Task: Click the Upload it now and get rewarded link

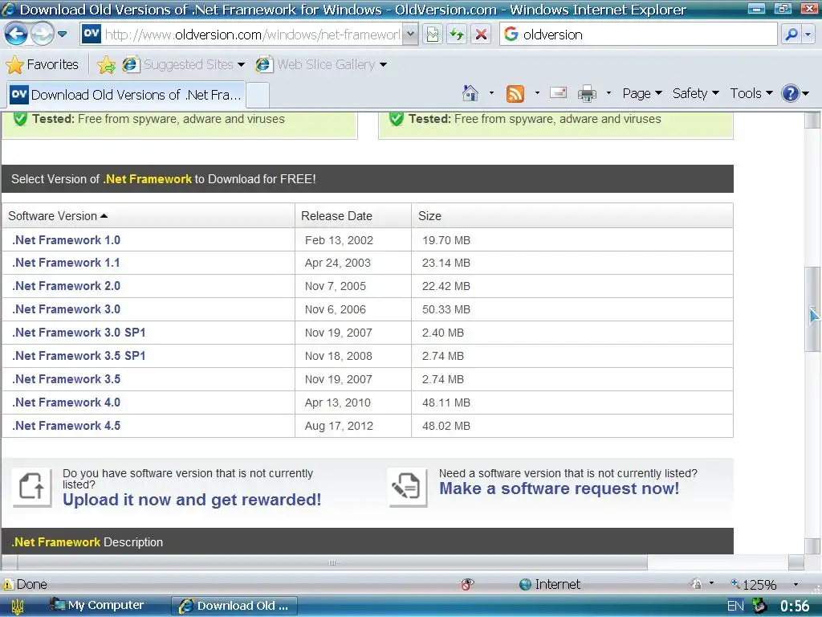Action: (x=192, y=500)
